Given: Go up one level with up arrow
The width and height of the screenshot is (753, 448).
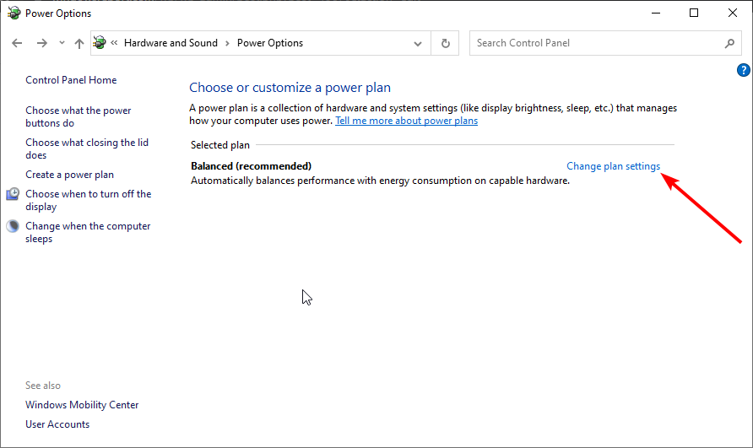Looking at the screenshot, I should click(79, 43).
